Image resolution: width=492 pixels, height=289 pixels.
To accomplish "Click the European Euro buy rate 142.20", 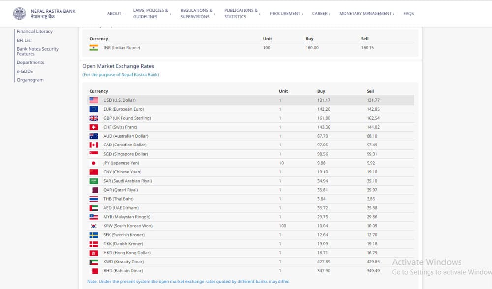I will pyautogui.click(x=324, y=109).
